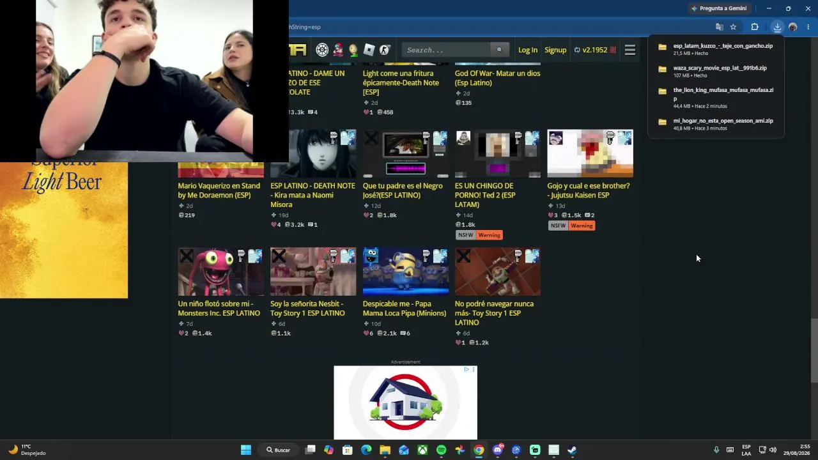Image resolution: width=818 pixels, height=460 pixels.
Task: Click the Log In link
Action: (528, 50)
